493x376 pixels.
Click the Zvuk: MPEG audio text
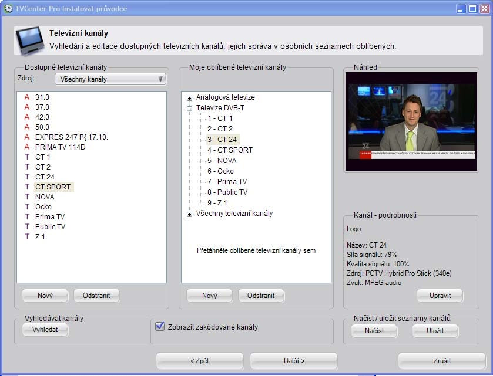pyautogui.click(x=374, y=283)
